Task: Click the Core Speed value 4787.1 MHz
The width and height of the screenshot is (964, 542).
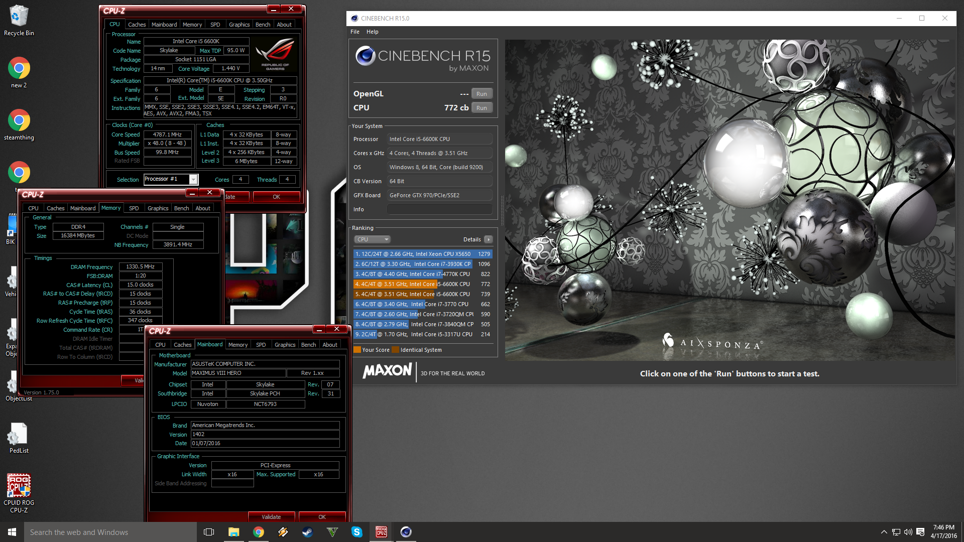Action: (x=167, y=134)
